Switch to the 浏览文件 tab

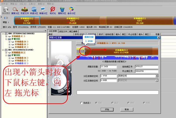(x=63, y=32)
